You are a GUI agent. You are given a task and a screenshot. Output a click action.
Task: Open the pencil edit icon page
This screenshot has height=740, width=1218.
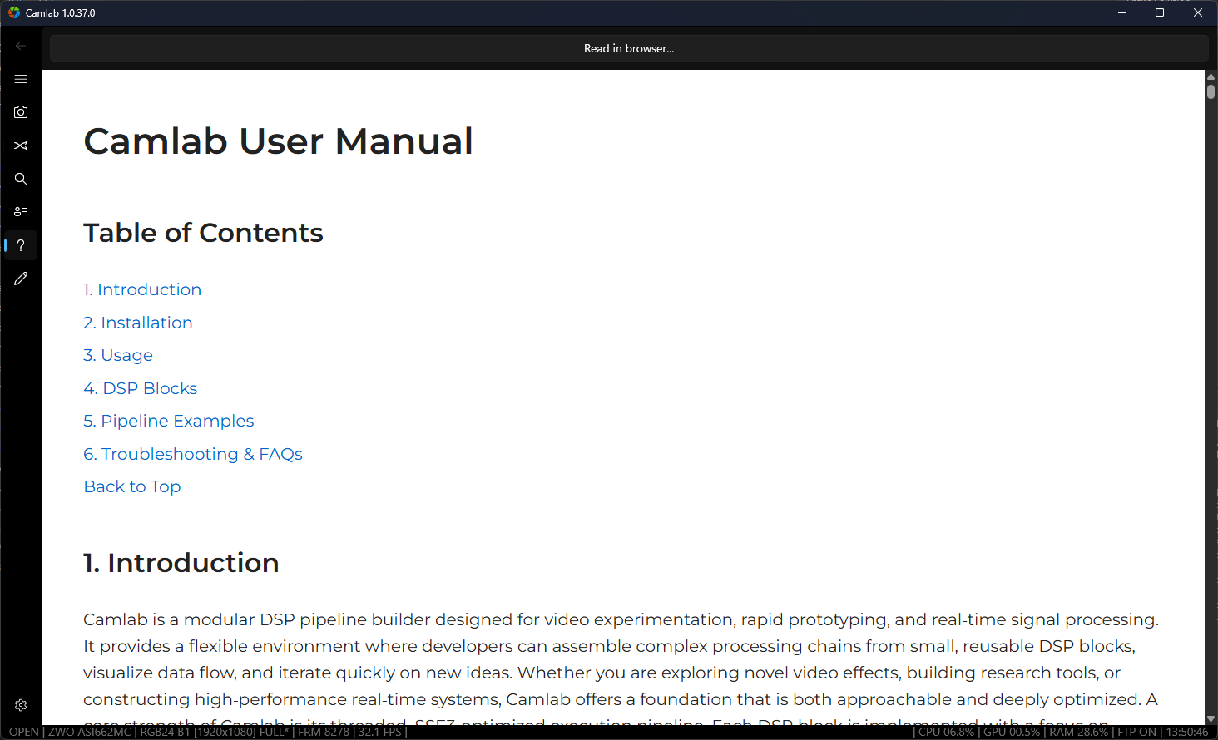[x=21, y=279]
